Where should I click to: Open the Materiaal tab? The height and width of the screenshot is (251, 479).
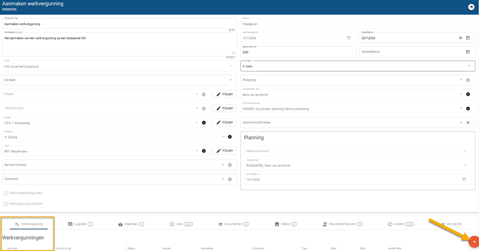coord(130,224)
